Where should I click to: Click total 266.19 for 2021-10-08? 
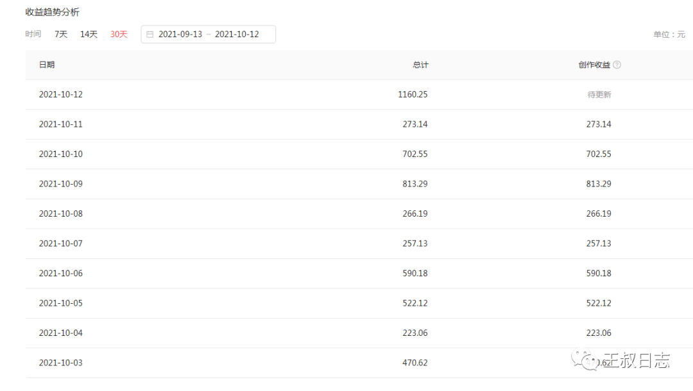click(x=415, y=213)
